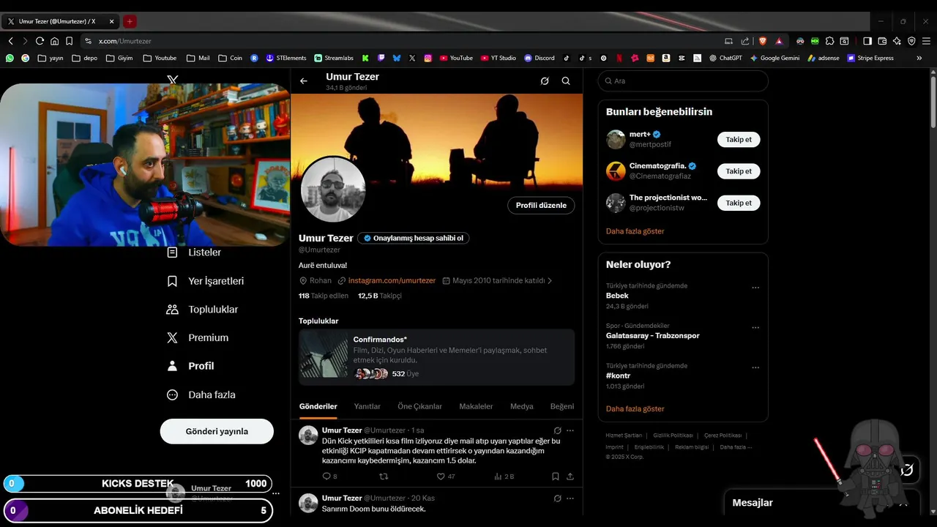The image size is (937, 527).
Task: Click the browser address bar URL
Action: (x=125, y=41)
